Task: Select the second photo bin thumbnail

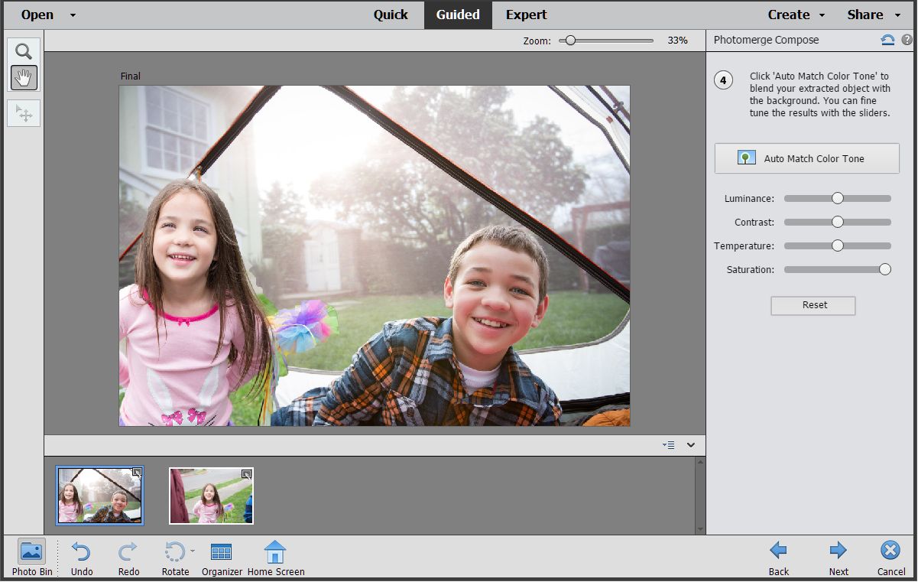Action: pos(211,496)
